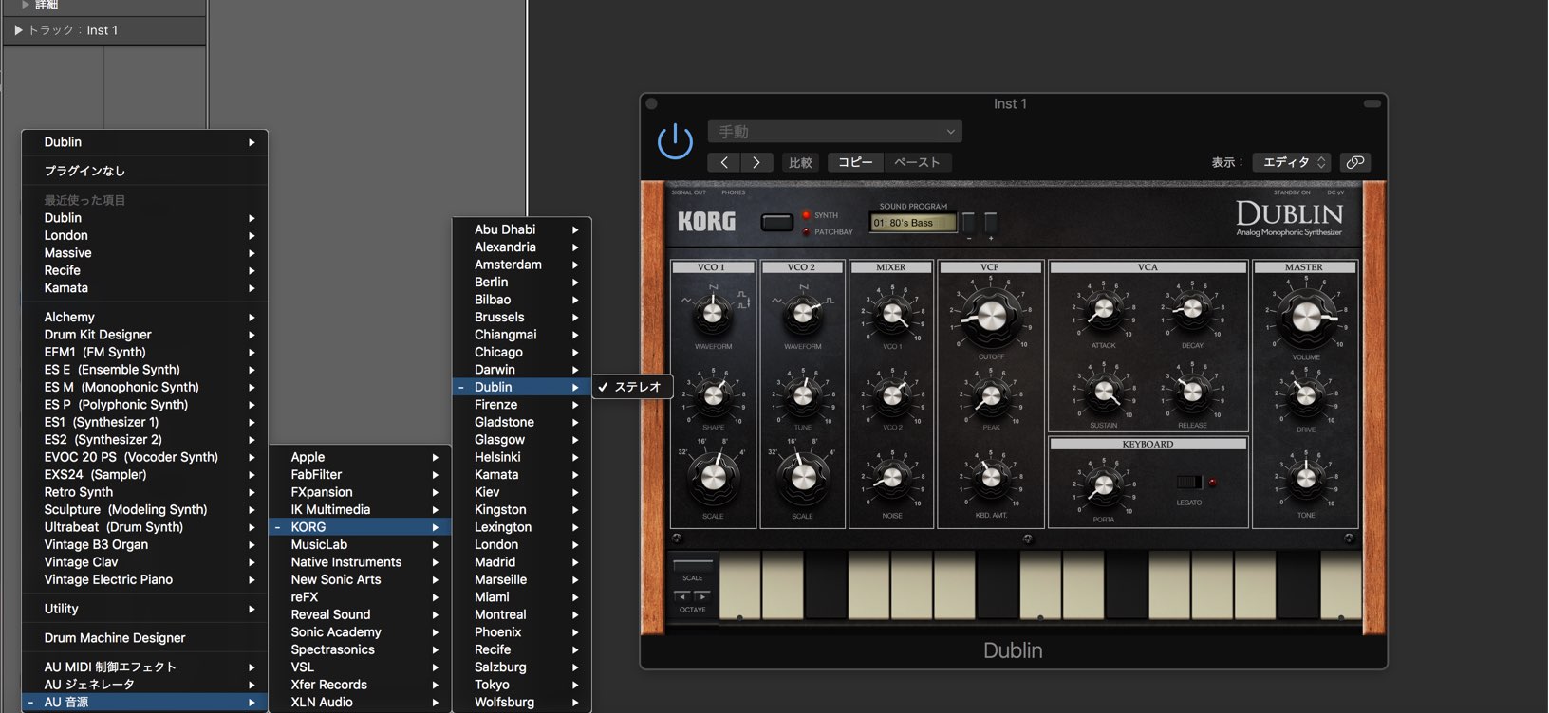The image size is (1549, 713).
Task: Select the checked ステレオ option
Action: [x=632, y=387]
